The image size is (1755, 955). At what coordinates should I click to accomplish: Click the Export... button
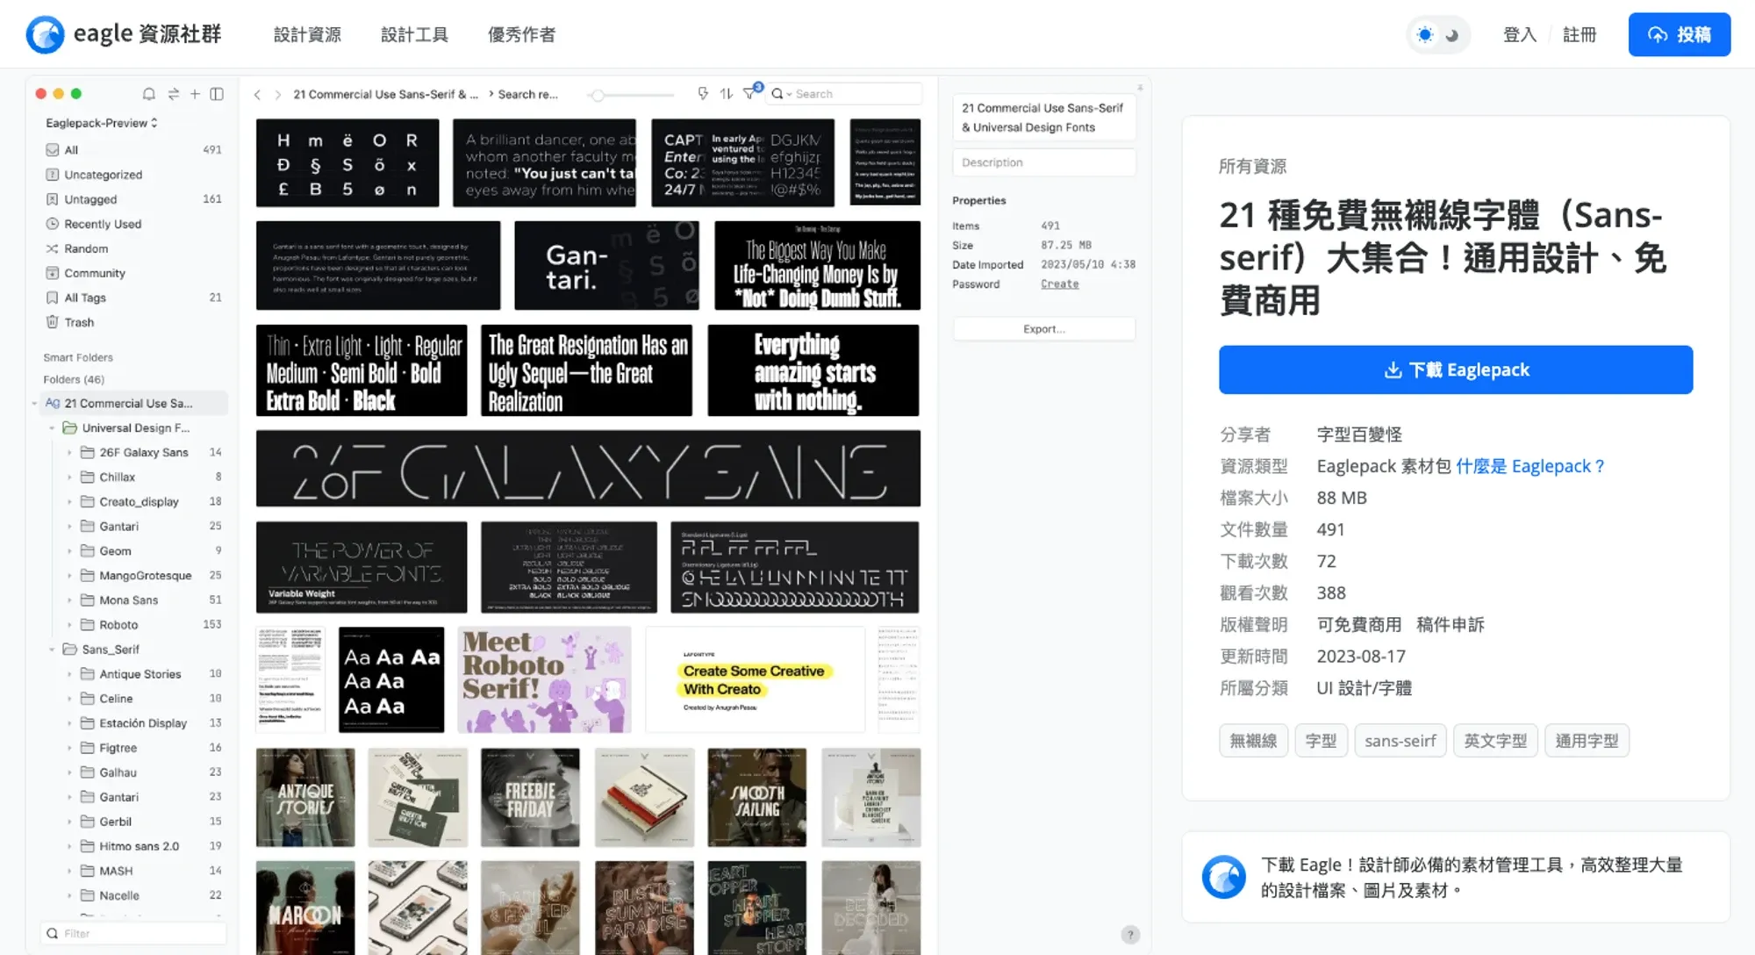1044,329
